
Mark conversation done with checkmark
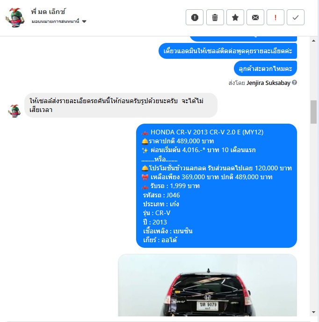coord(296,17)
